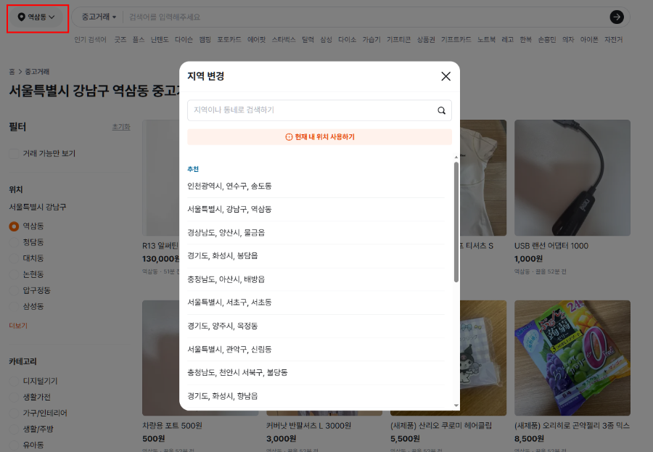Viewport: 653px width, 452px height.
Task: Click the dark search submit arrow icon
Action: pos(616,17)
